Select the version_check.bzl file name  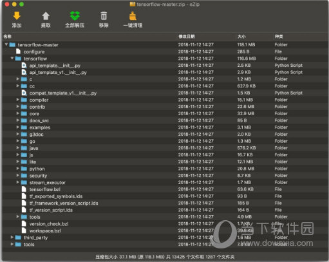[x=49, y=224]
